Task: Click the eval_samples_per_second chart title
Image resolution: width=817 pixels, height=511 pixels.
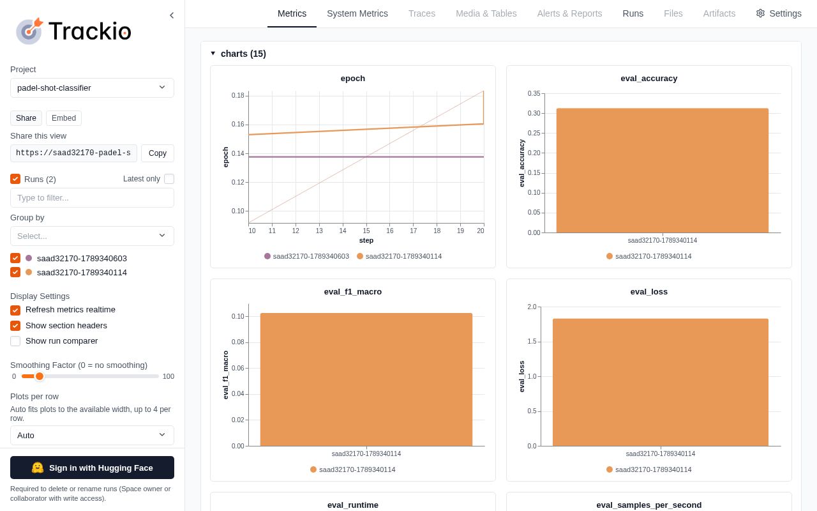Action: coord(649,505)
